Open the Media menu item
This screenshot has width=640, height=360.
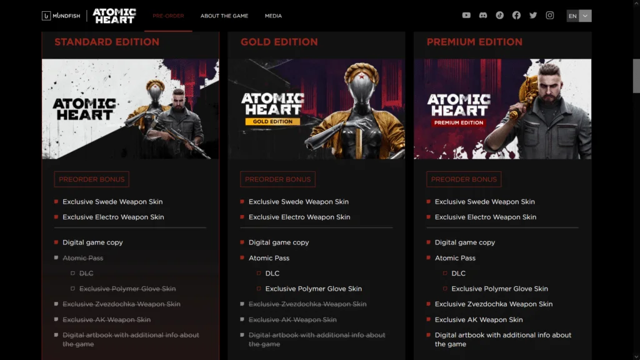click(273, 16)
